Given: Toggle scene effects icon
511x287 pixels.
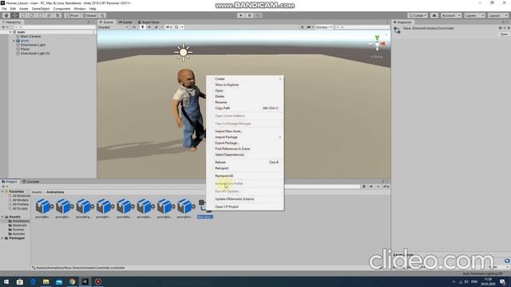Looking at the screenshot, I should click(156, 27).
